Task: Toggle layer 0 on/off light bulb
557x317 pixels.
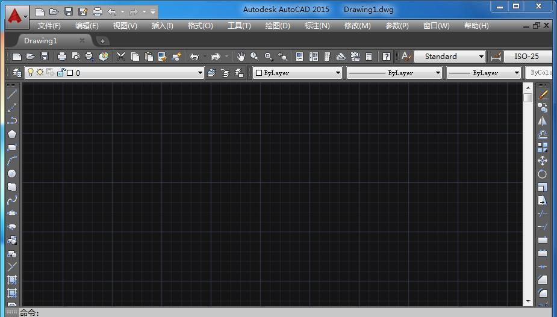Action: click(31, 72)
